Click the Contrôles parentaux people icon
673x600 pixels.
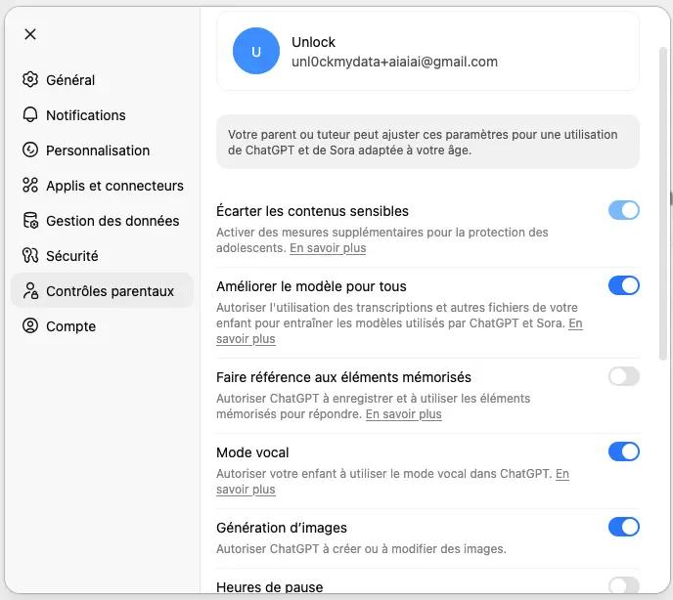click(30, 291)
